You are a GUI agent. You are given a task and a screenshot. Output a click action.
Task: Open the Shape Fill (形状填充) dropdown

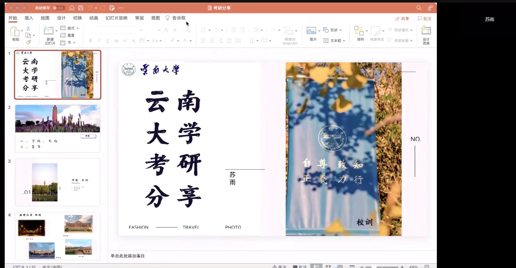(x=400, y=30)
